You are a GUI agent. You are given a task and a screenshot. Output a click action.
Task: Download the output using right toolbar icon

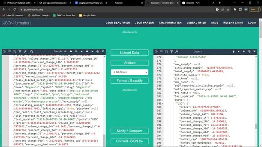[244, 51]
